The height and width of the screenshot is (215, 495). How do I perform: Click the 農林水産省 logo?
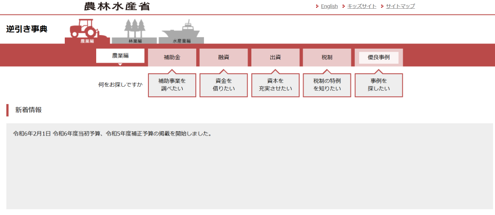(116, 6)
